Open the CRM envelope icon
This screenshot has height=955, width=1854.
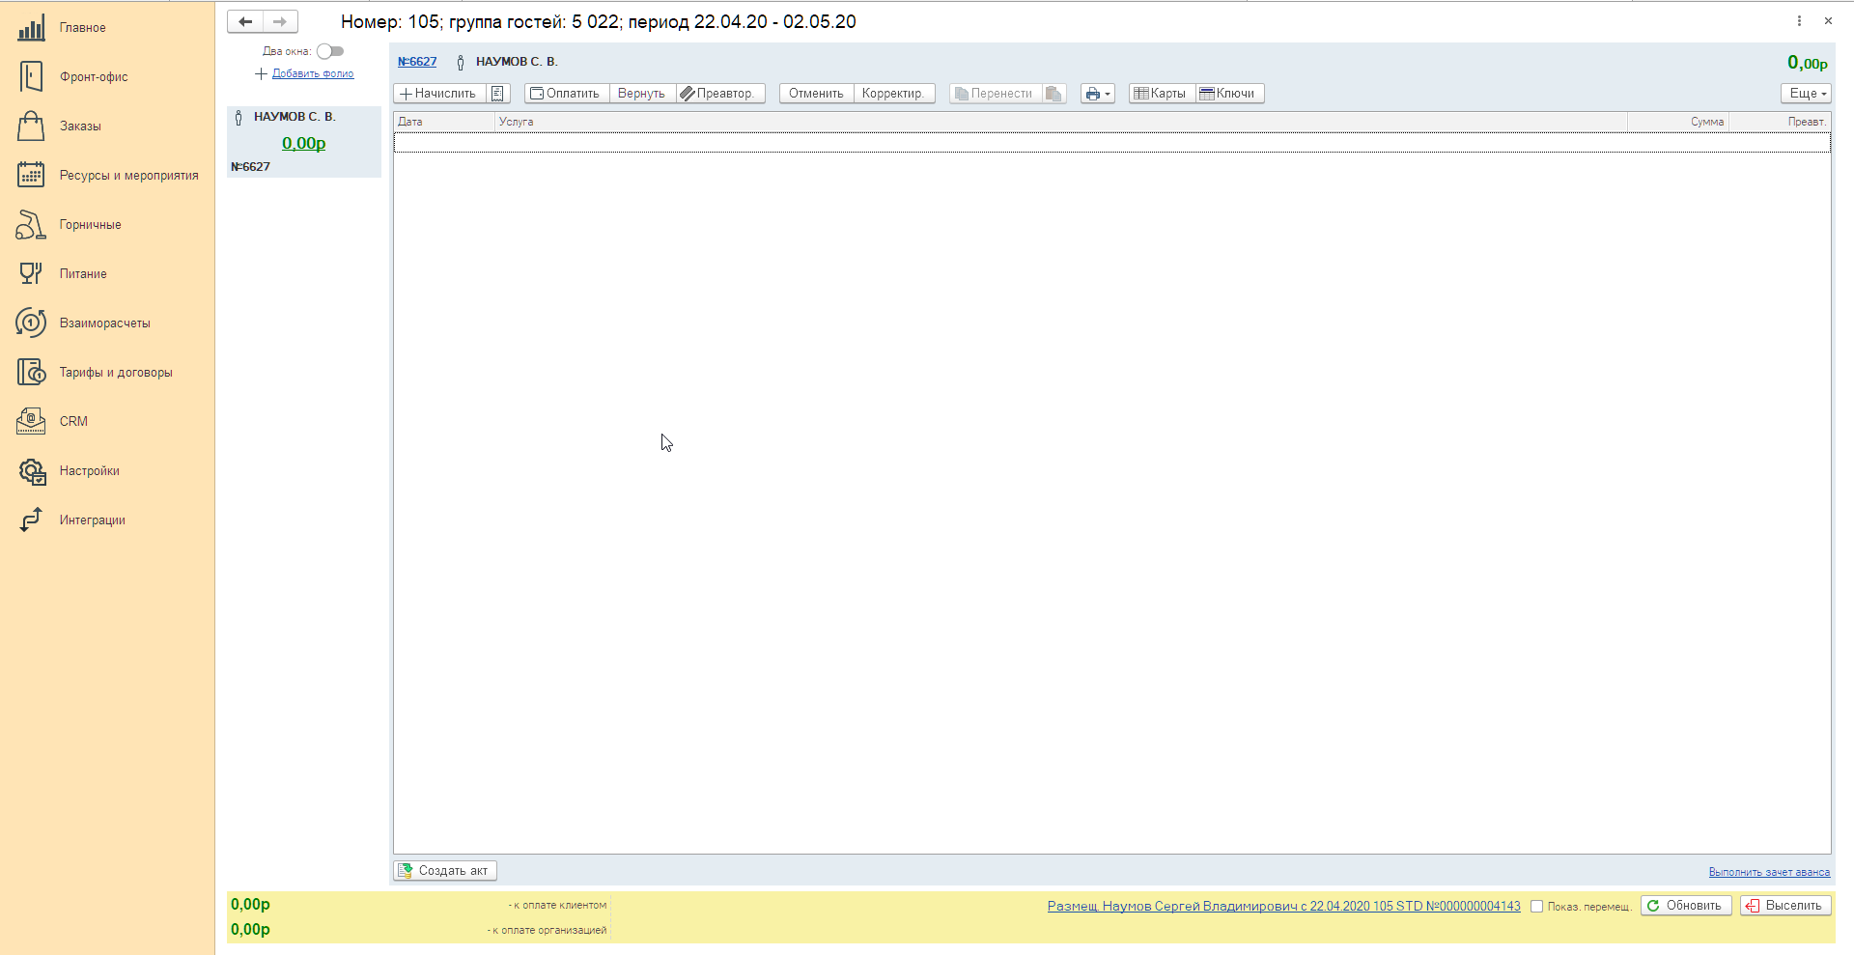coord(31,421)
